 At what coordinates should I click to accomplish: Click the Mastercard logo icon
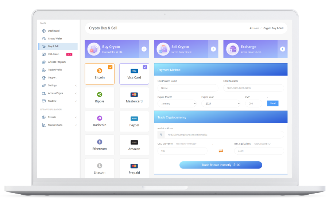[x=134, y=95]
